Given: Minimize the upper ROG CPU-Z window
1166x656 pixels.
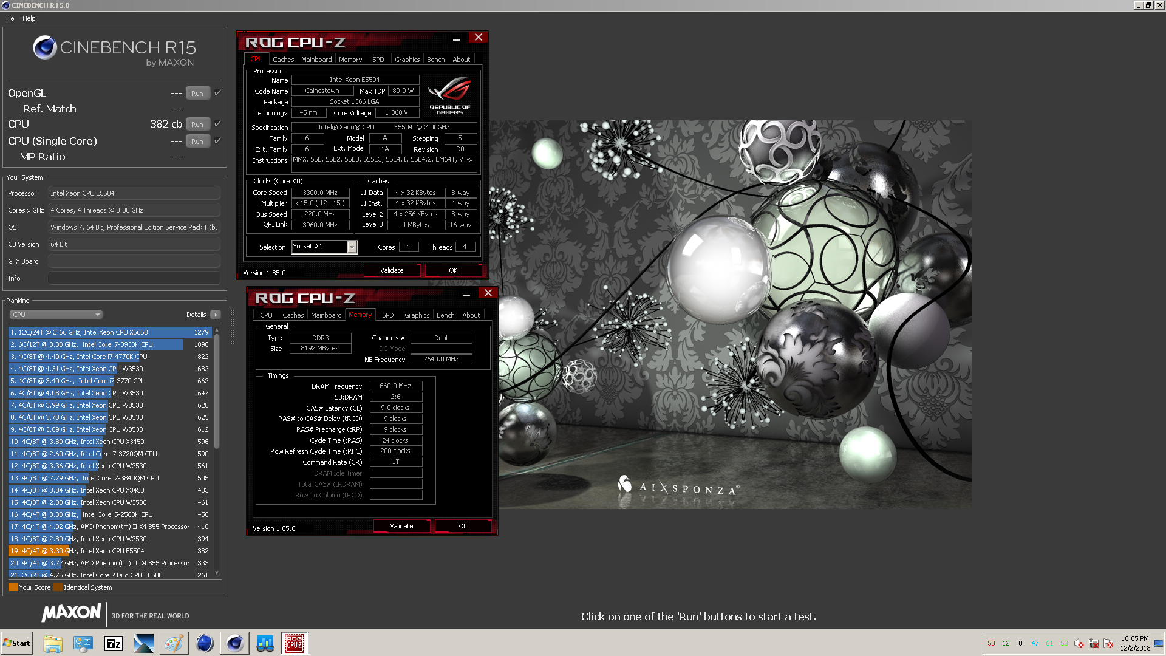Looking at the screenshot, I should 457,38.
